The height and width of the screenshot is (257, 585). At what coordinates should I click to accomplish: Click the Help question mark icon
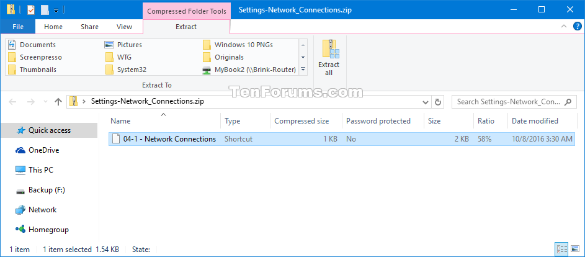tap(577, 27)
